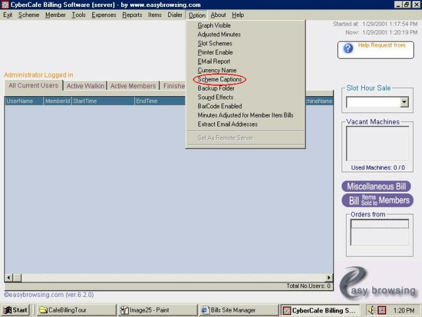
Task: Click the CyberCafe app icon in title bar
Action: (x=5, y=5)
